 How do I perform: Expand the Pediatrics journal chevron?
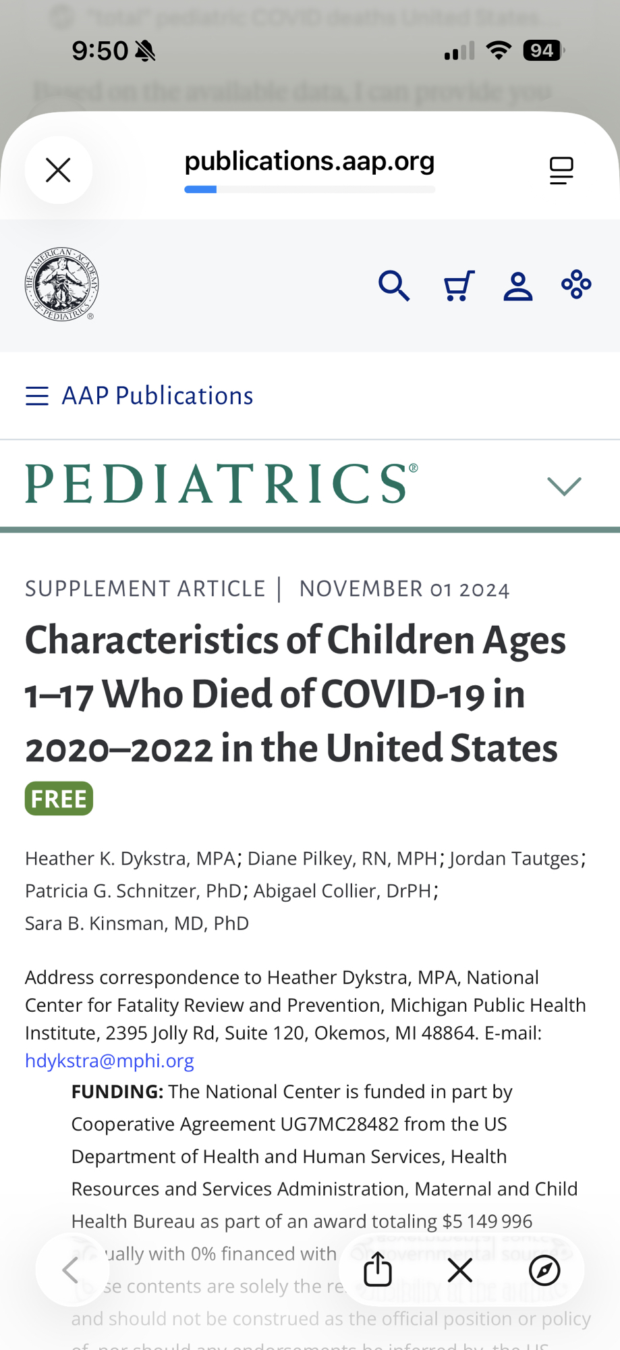coord(564,485)
